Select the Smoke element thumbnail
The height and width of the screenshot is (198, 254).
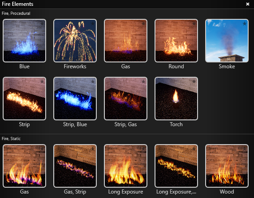click(227, 40)
